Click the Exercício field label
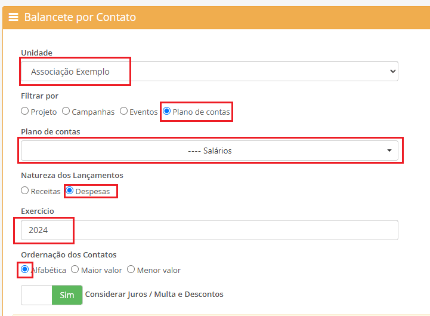 click(38, 211)
